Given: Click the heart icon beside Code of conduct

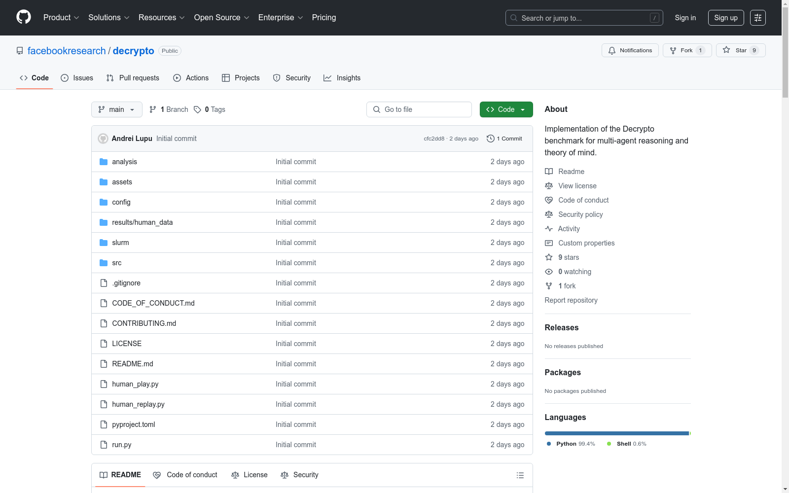Looking at the screenshot, I should click(549, 200).
